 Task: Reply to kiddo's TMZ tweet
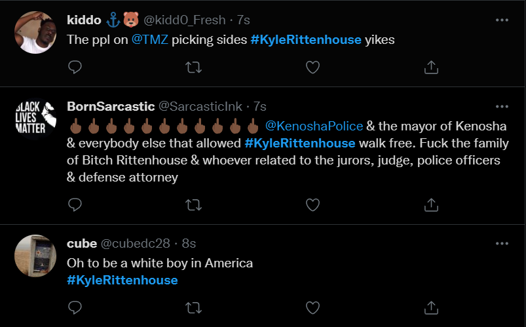click(75, 67)
